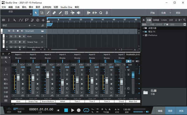Toggle the Quantize Q icon
Image resolution: width=187 pixels, height=115 pixels.
(x=101, y=13)
